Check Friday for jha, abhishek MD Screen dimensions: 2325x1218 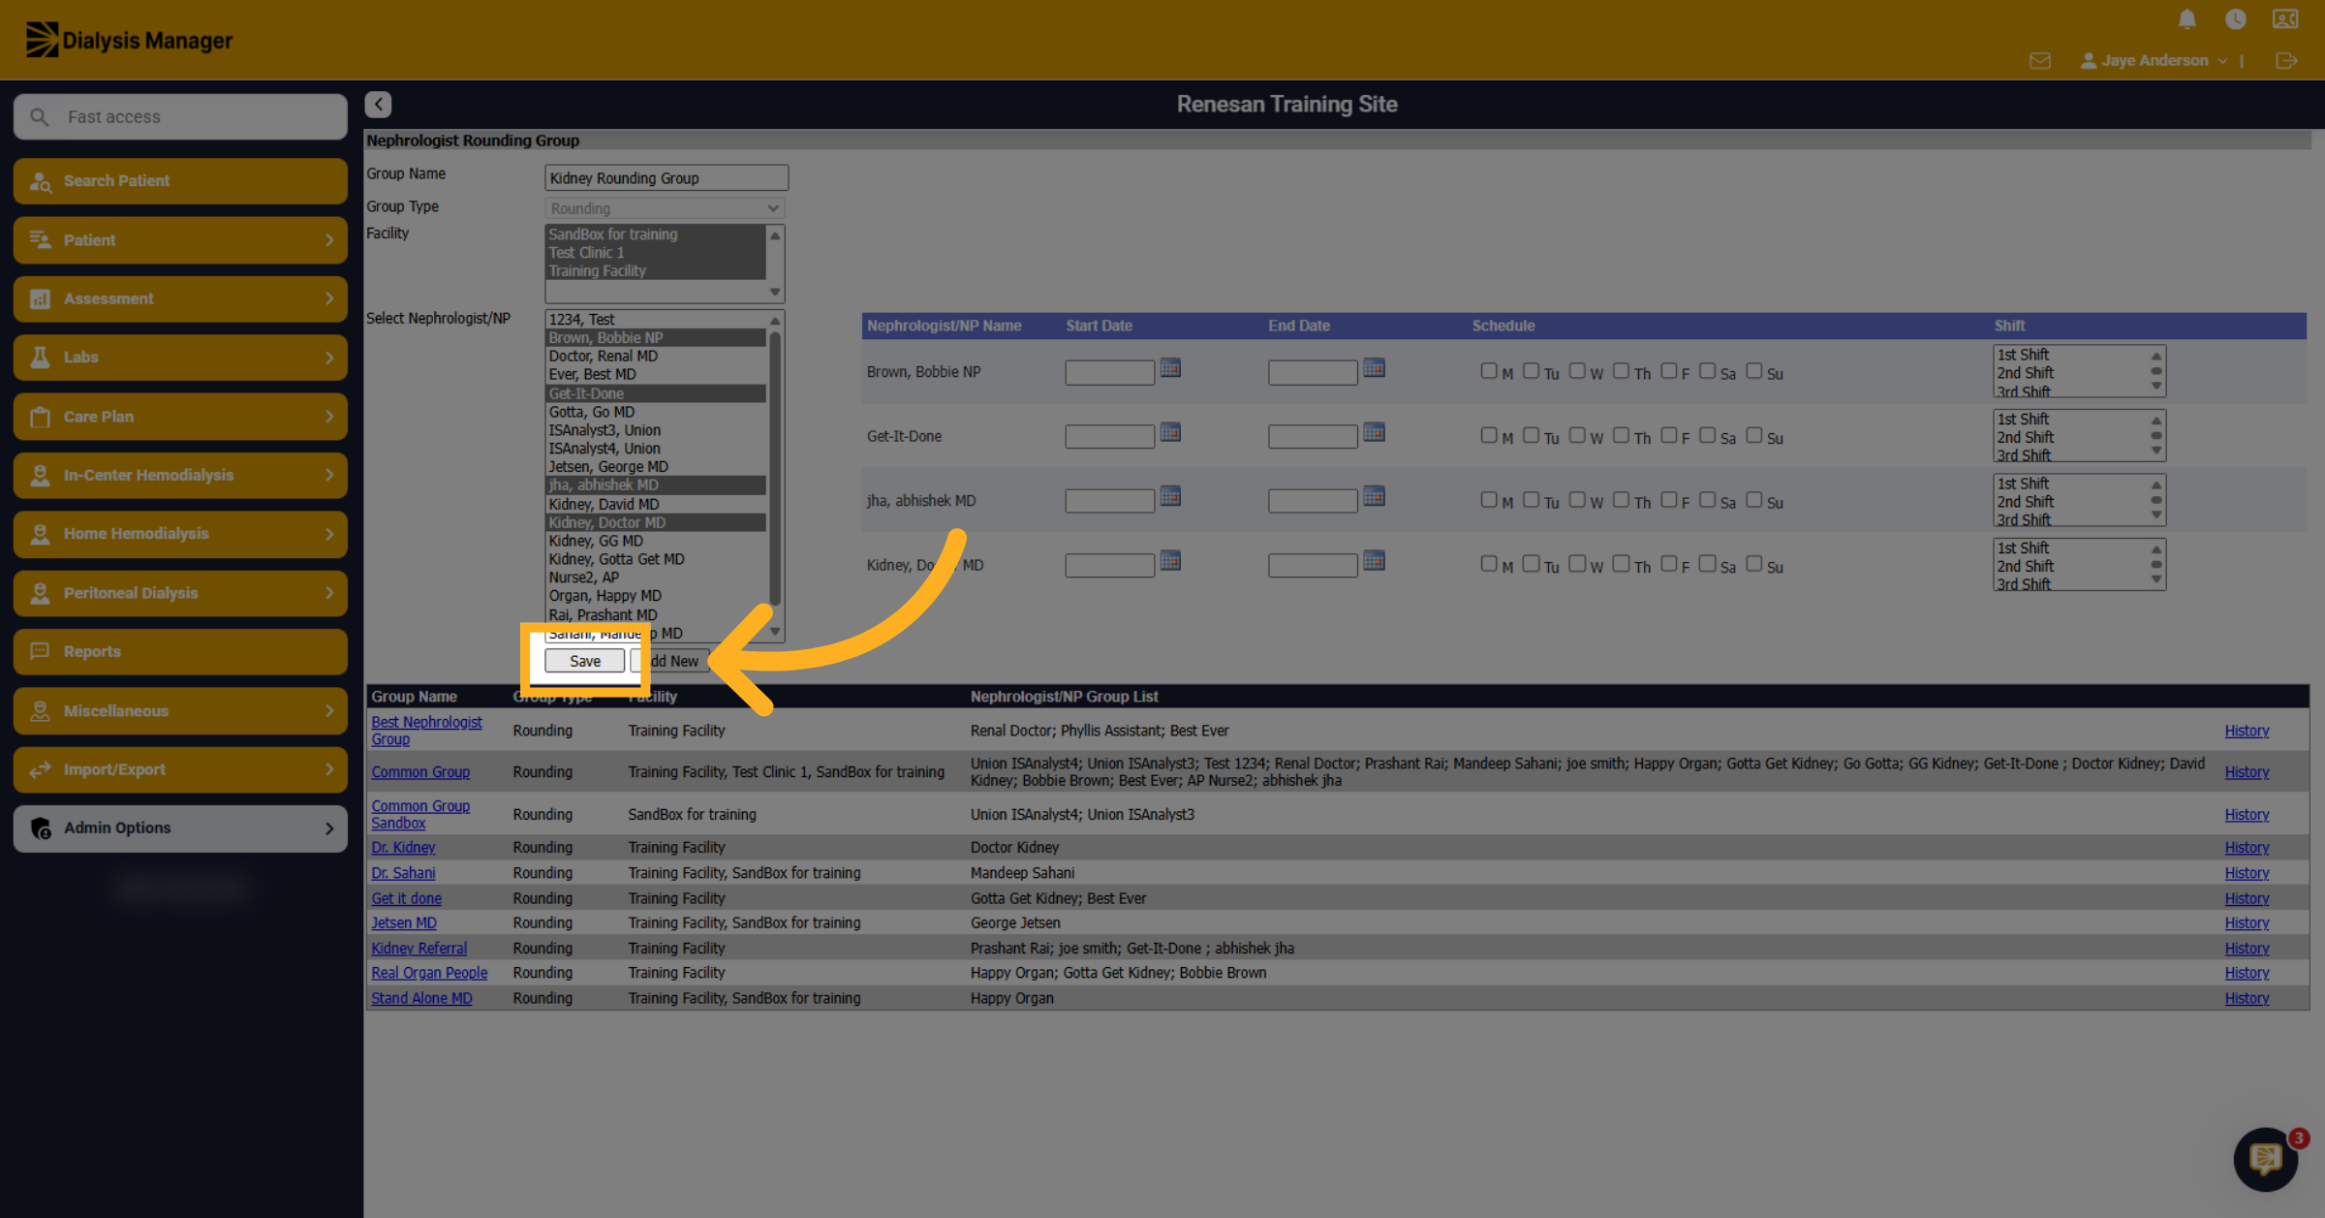pyautogui.click(x=1668, y=500)
